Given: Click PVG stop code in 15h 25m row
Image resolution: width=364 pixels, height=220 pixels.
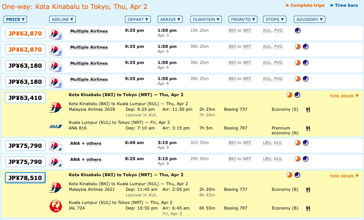Looking at the screenshot, I should (278, 30).
